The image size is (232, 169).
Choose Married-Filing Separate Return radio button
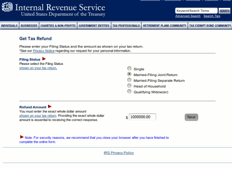[129, 80]
